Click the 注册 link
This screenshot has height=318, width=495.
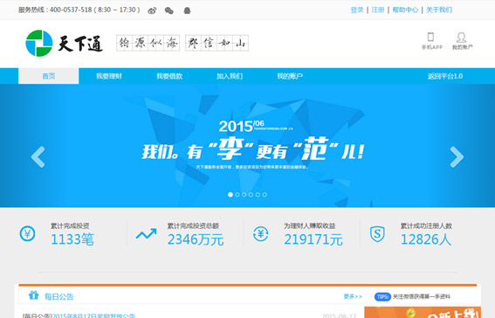[378, 10]
